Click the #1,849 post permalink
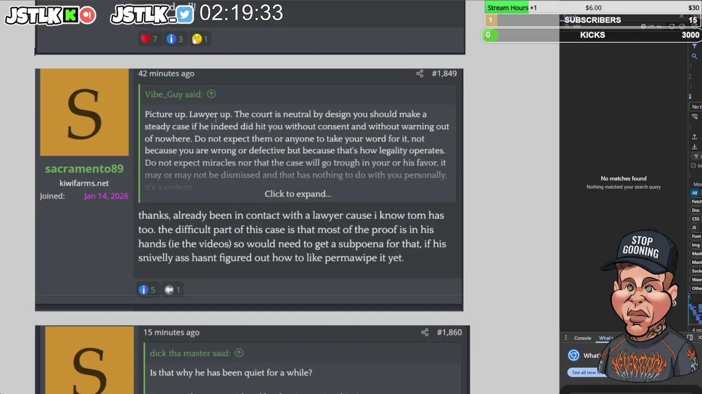The image size is (702, 394). click(x=444, y=73)
